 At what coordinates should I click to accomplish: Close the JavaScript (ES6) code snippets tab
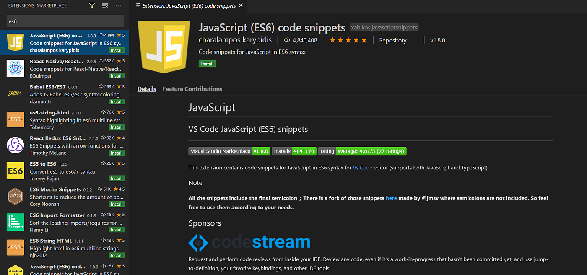(x=240, y=6)
